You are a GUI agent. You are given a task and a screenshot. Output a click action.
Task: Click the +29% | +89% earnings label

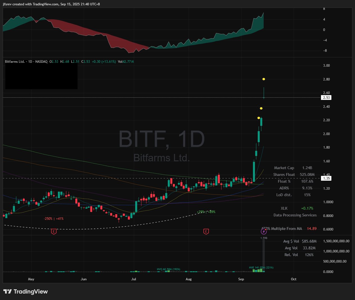[206, 212]
